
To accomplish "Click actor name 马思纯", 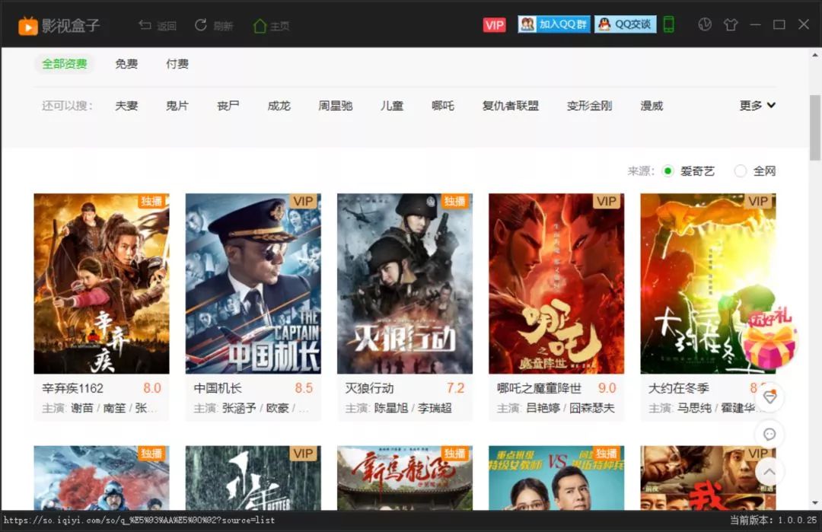I will (x=695, y=408).
